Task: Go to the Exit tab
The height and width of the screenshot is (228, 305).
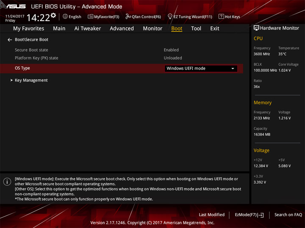Action: click(215, 29)
